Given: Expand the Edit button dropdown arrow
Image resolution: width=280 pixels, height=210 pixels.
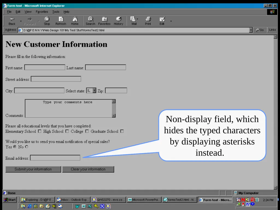Looking at the screenshot, I should (x=171, y=21).
